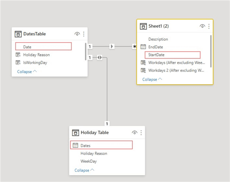Click the IsWorkingDay calculated column icon
This screenshot has width=230, height=182.
18,62
